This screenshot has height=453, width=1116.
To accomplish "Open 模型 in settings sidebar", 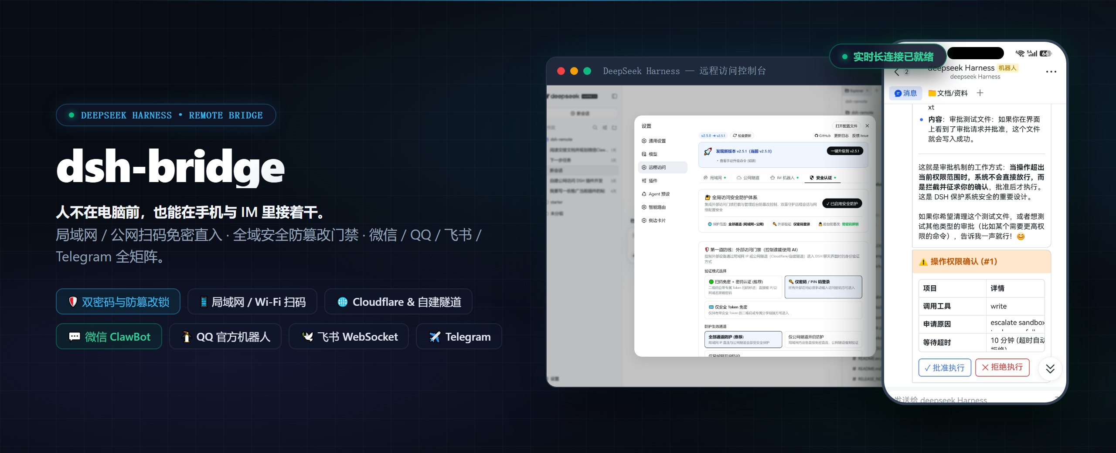I will pos(662,154).
